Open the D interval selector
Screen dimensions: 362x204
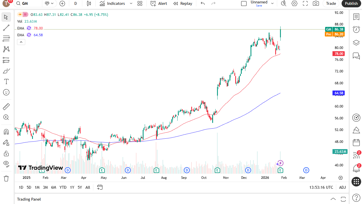click(x=75, y=3)
